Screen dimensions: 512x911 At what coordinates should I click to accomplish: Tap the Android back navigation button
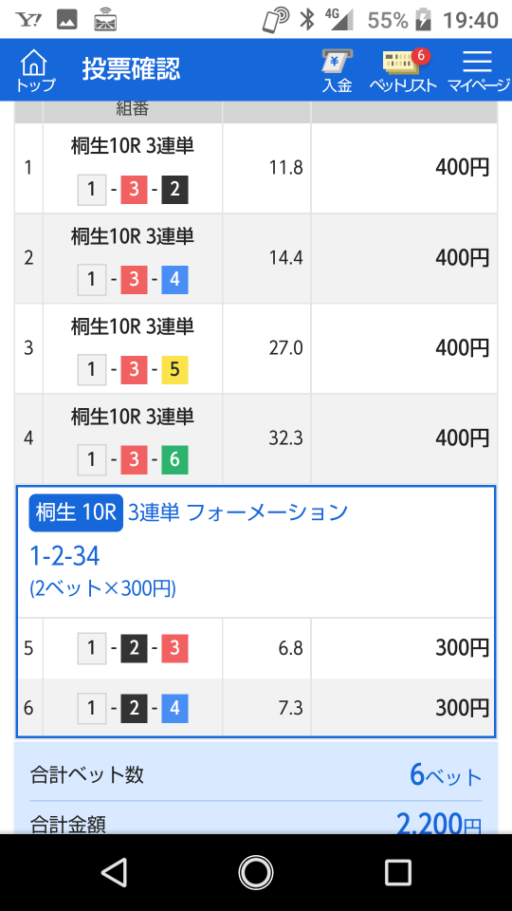[x=114, y=872]
